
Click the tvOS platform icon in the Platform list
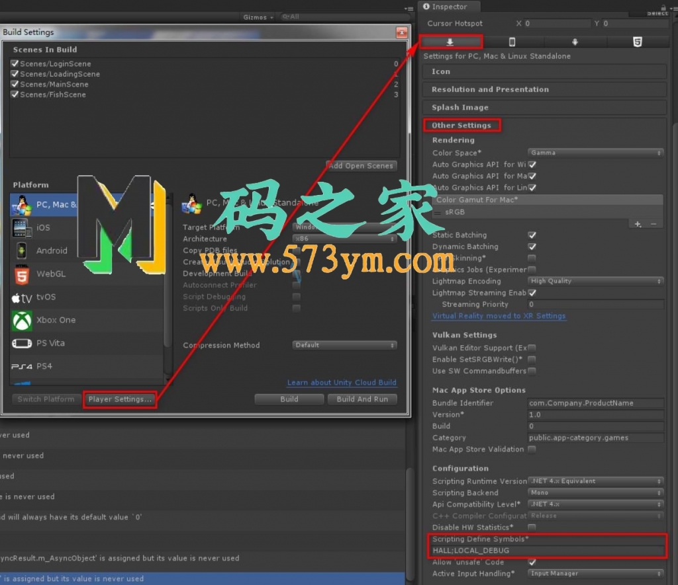(21, 297)
